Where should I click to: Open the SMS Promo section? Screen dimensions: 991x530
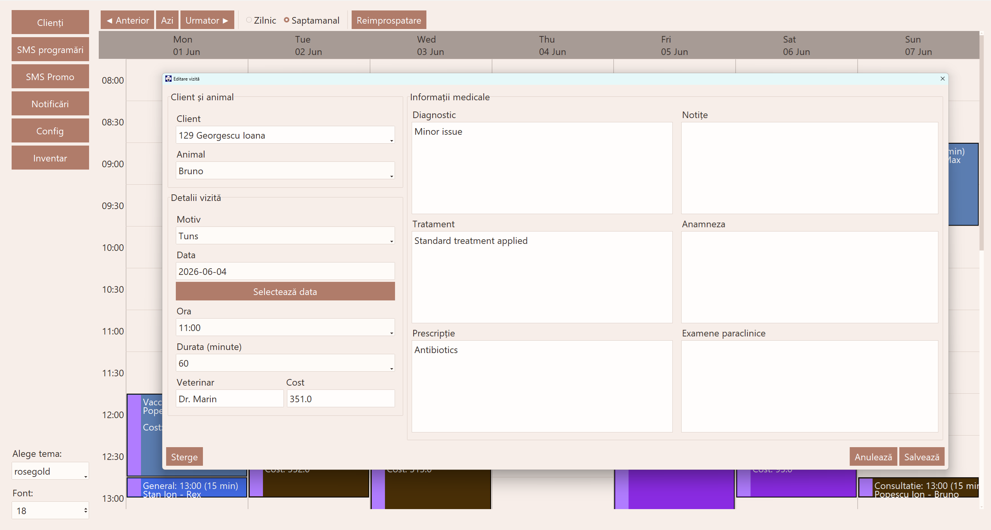point(50,77)
